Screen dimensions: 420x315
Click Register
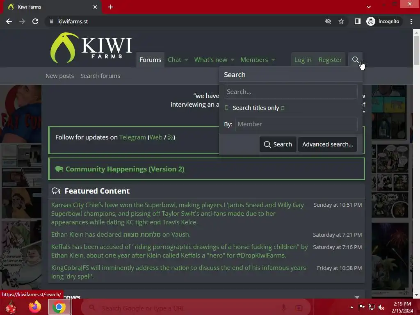[x=330, y=60]
